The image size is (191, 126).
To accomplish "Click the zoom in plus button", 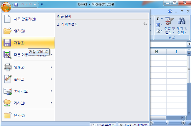I will (x=183, y=123).
